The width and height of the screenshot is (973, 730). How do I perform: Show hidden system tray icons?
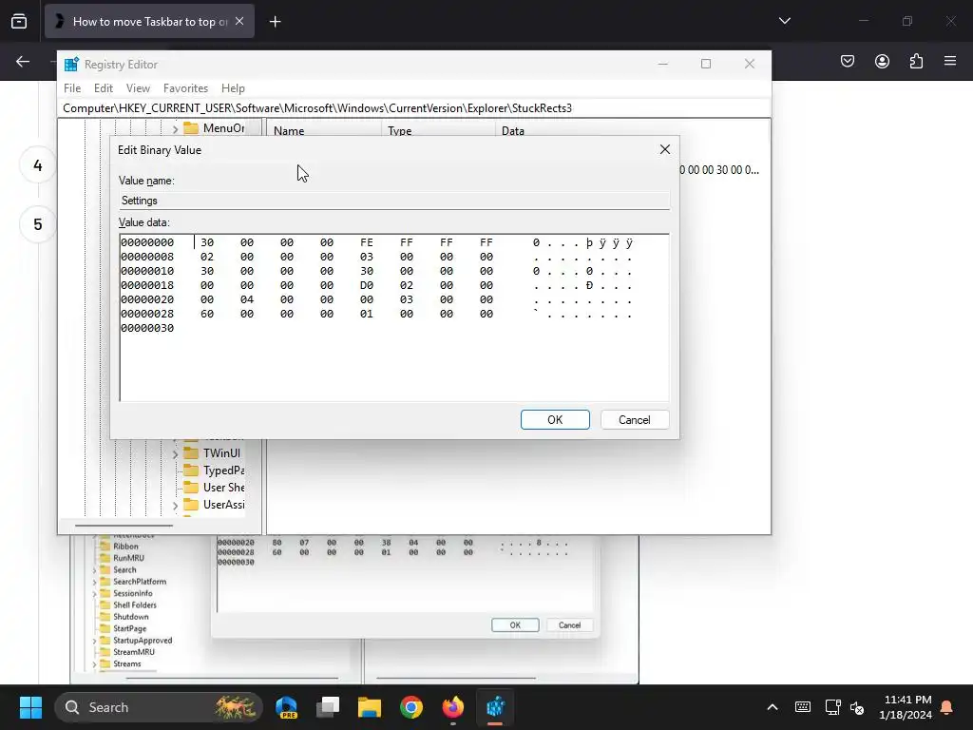[773, 707]
